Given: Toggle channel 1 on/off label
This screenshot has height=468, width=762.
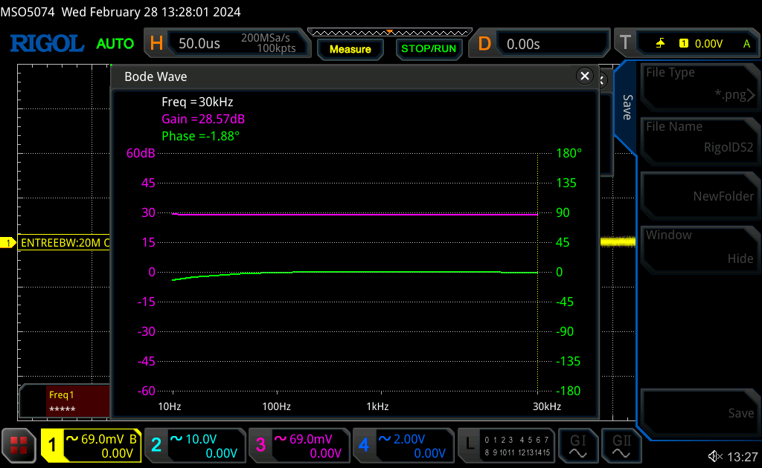Looking at the screenshot, I should tap(52, 445).
